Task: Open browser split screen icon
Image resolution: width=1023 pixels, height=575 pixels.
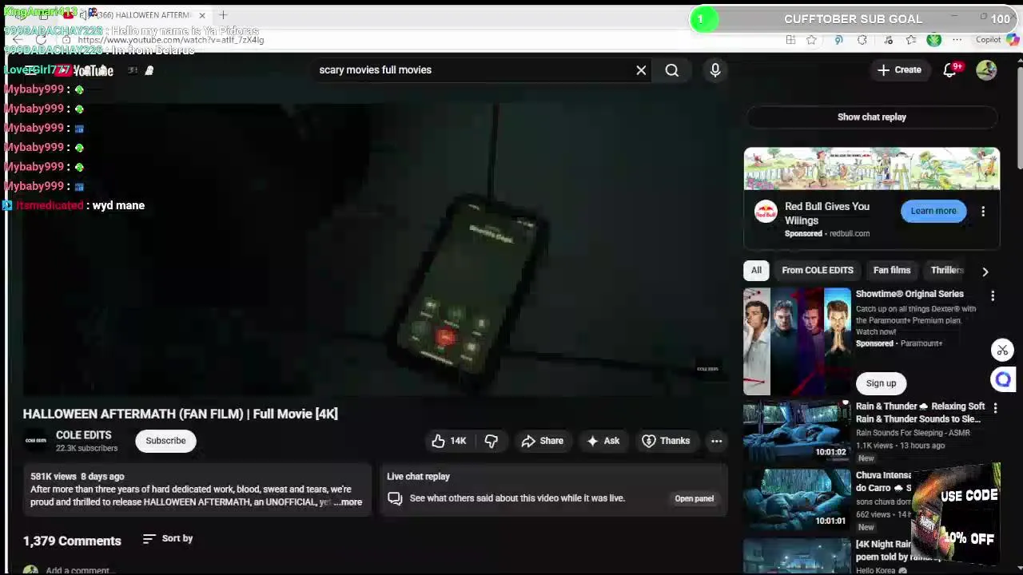Action: [790, 40]
